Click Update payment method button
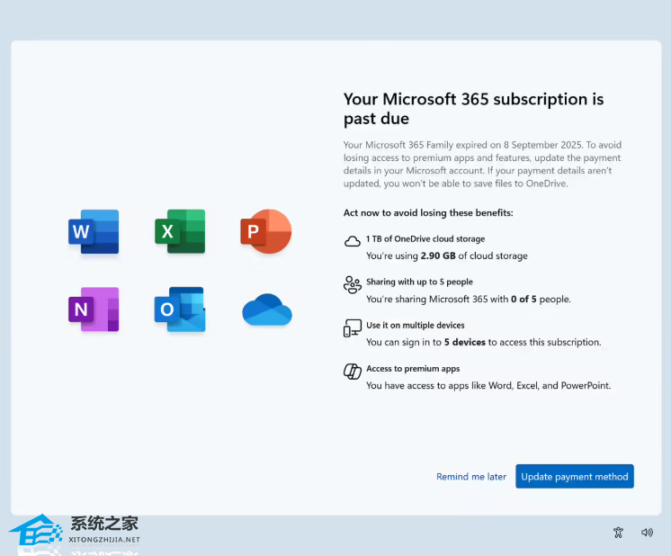This screenshot has width=671, height=556. click(x=575, y=477)
